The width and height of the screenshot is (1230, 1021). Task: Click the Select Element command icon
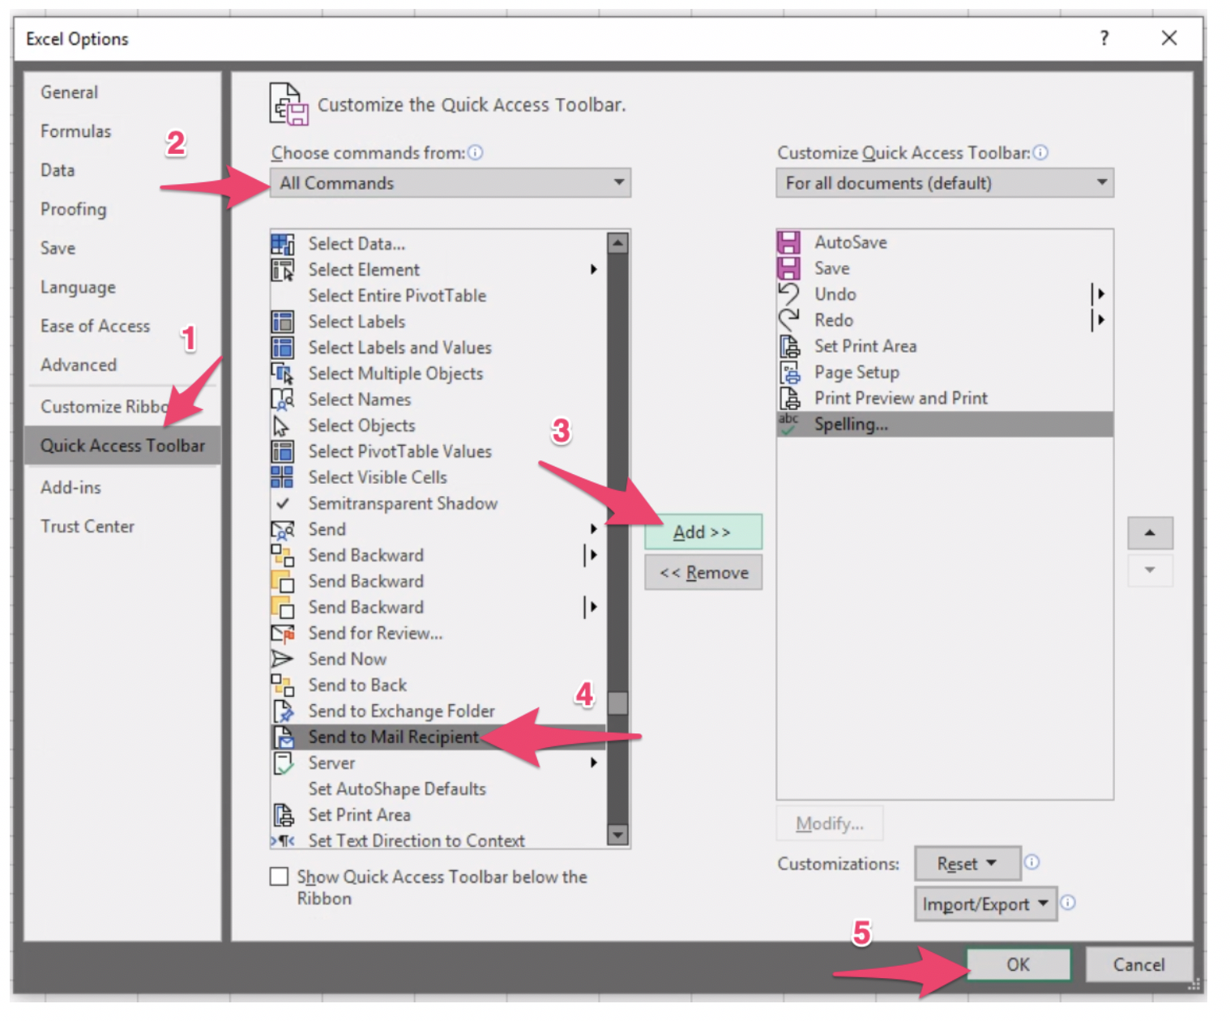[282, 270]
